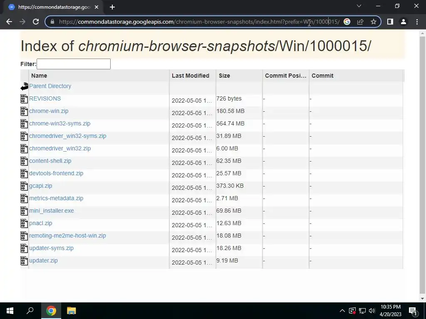Download remoting-me2me-host-win.zip
The width and height of the screenshot is (426, 319).
click(68, 236)
